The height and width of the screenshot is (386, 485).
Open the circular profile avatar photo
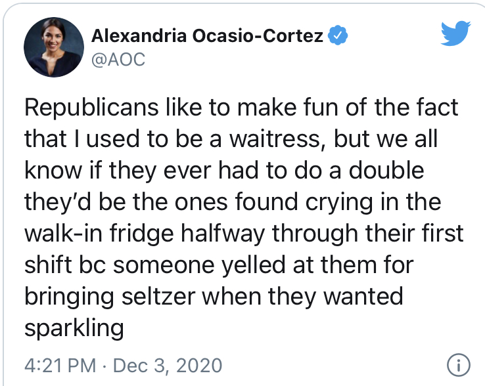(54, 47)
